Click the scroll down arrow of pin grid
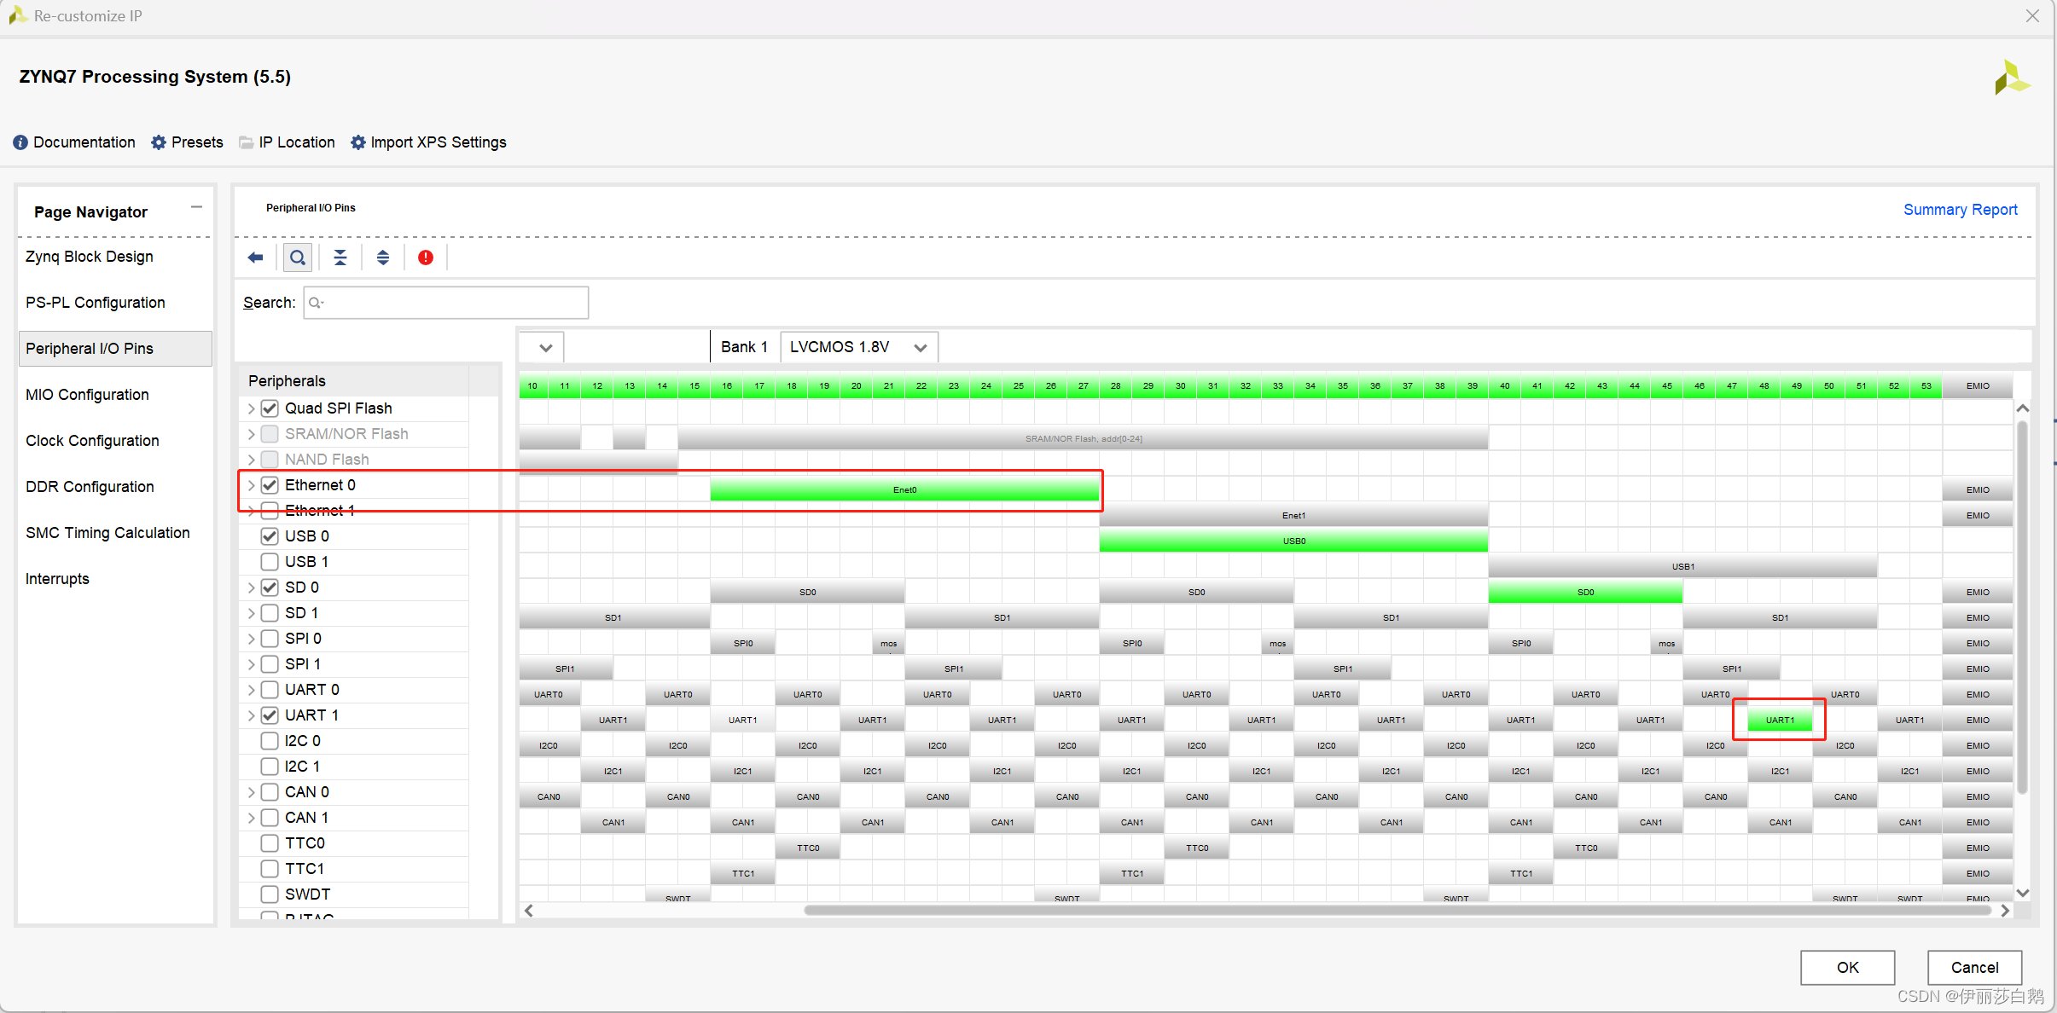2057x1013 pixels. (x=2022, y=893)
